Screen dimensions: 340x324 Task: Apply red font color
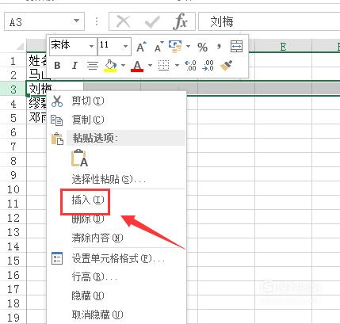coord(137,66)
